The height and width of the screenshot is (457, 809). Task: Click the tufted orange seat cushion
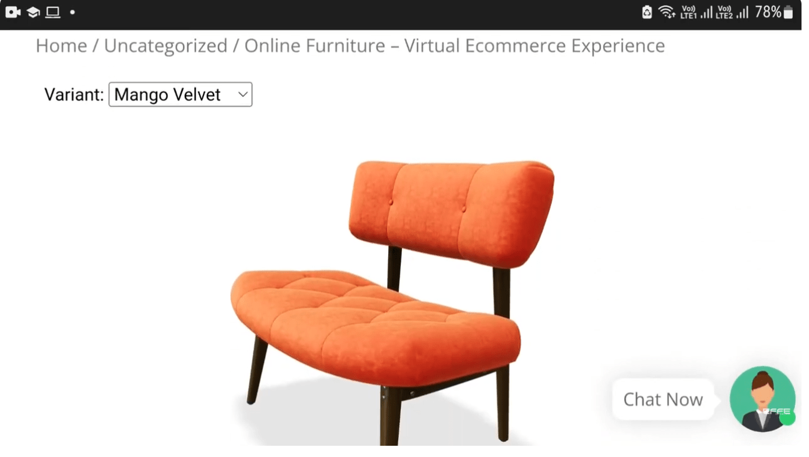(375, 325)
